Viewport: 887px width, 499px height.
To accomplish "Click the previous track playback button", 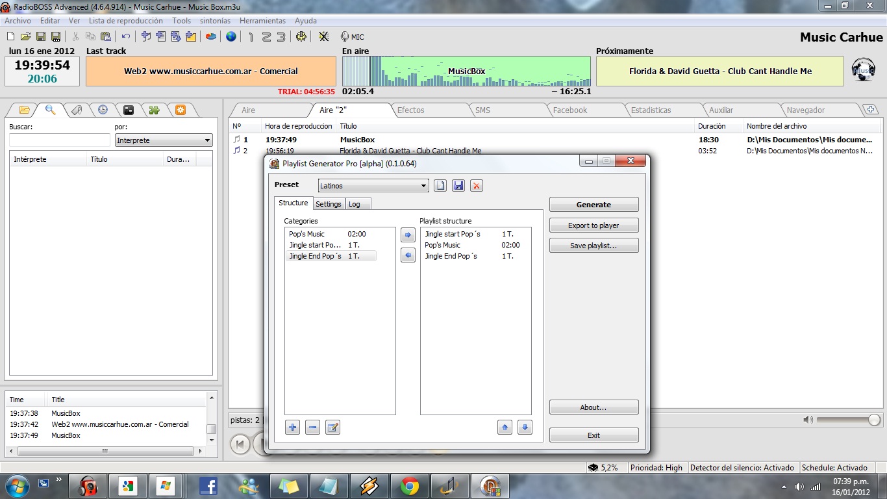I will point(240,444).
